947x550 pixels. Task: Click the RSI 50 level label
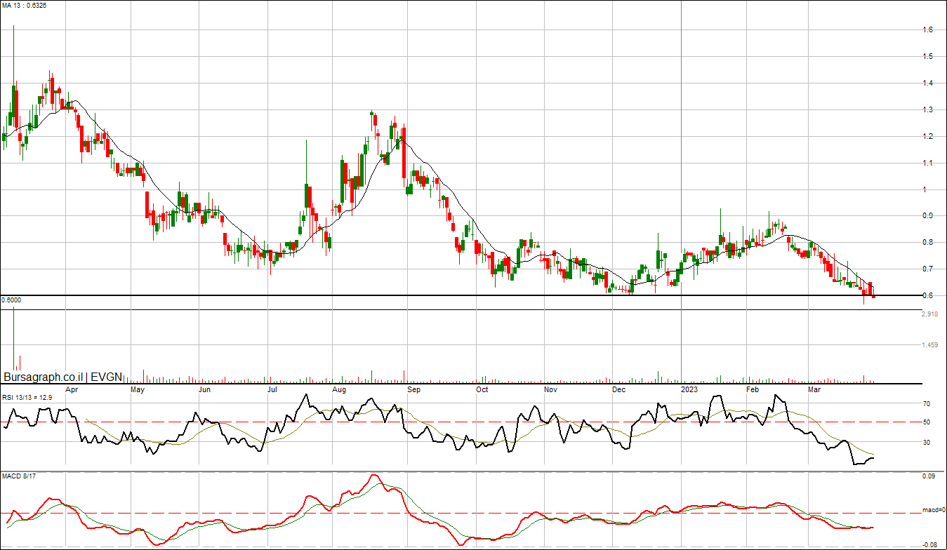[927, 422]
